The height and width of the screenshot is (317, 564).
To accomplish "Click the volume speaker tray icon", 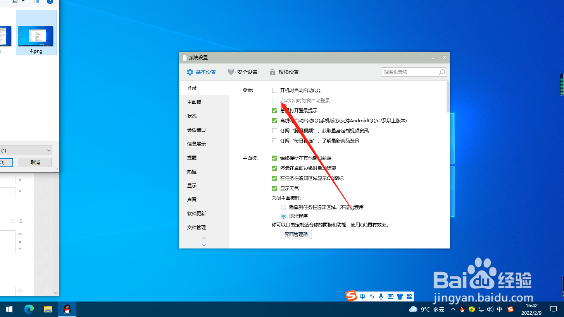I will click(490, 309).
